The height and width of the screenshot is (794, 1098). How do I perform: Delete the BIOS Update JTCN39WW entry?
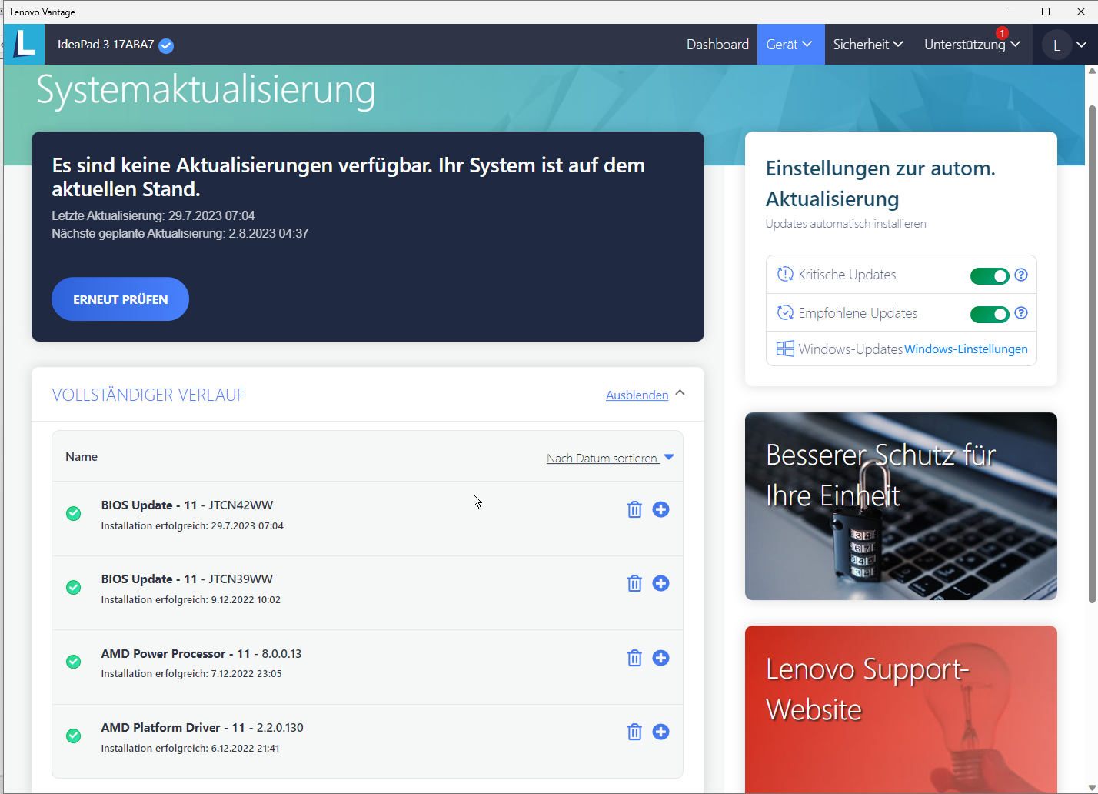634,583
